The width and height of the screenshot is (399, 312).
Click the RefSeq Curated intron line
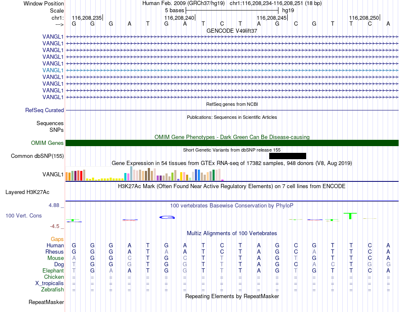pyautogui.click(x=232, y=110)
